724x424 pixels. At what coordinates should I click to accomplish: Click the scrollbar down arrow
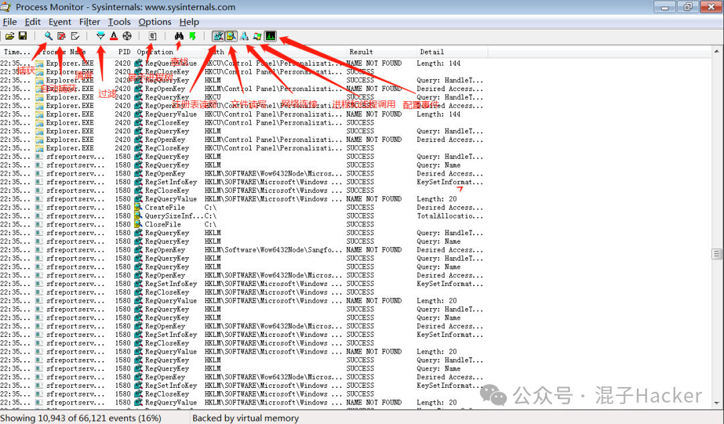click(717, 403)
